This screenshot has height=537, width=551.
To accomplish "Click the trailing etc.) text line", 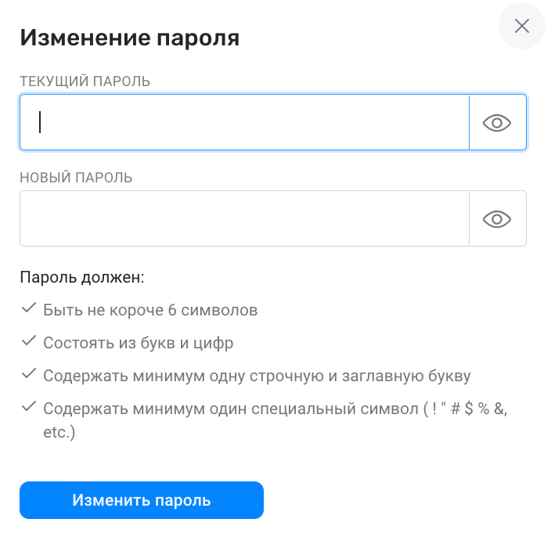I will point(59,432).
